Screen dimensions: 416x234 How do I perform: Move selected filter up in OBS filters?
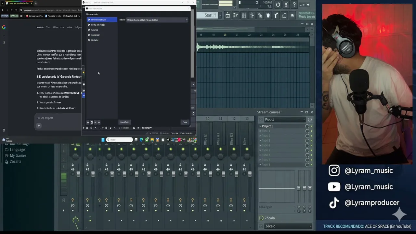point(95,123)
